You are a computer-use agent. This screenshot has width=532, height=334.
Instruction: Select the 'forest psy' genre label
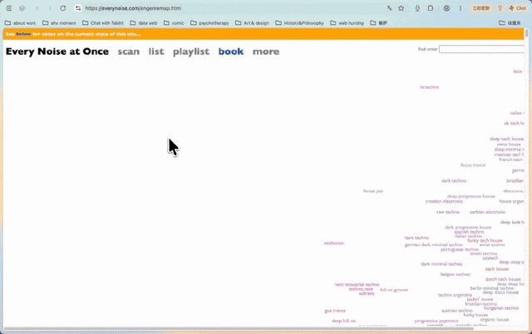373,191
